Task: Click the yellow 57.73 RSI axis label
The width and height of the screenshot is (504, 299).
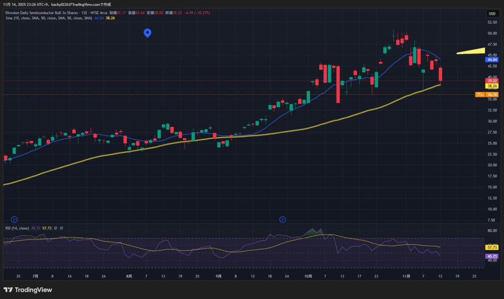Action: click(x=492, y=247)
